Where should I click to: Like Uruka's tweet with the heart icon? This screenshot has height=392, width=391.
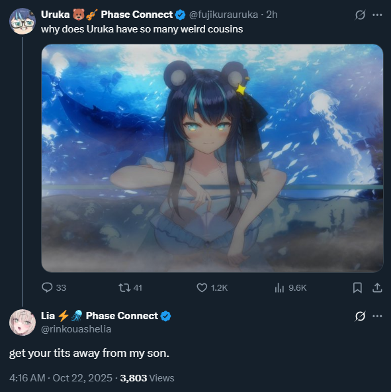click(x=202, y=287)
